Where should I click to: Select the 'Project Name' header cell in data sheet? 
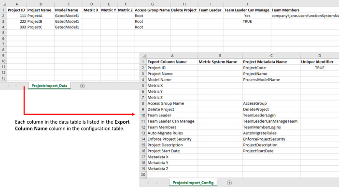tap(41, 10)
